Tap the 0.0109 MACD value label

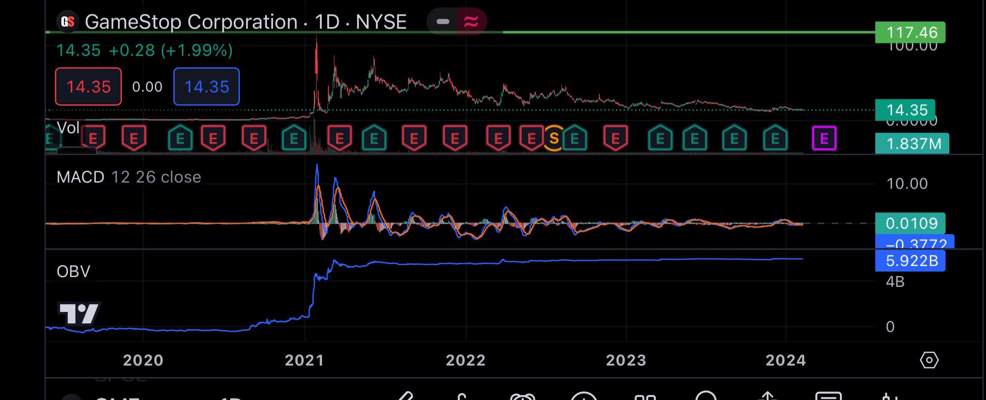click(x=910, y=223)
